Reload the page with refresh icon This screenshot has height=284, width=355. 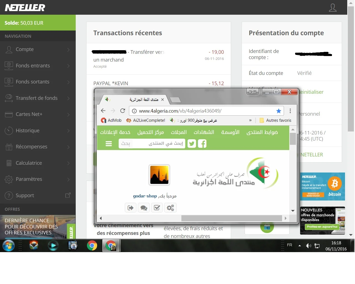click(x=123, y=111)
